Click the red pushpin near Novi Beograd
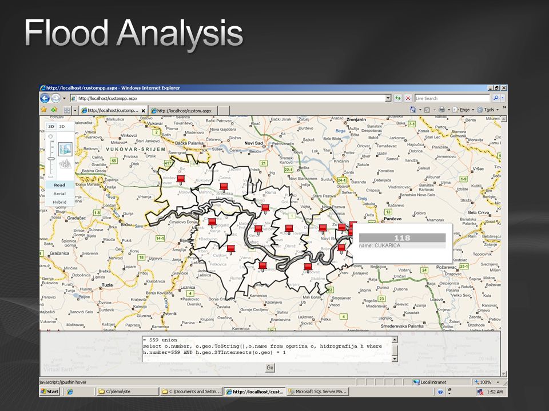The height and width of the screenshot is (411, 549). (323, 229)
